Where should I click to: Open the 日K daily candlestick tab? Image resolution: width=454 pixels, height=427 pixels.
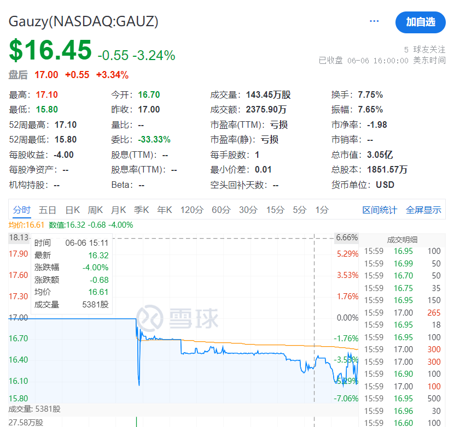72,210
